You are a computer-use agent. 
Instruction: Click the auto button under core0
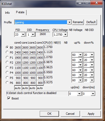click(18, 88)
